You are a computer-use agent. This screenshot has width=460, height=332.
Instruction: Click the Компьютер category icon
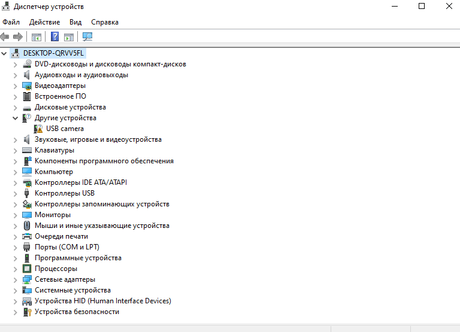[27, 172]
